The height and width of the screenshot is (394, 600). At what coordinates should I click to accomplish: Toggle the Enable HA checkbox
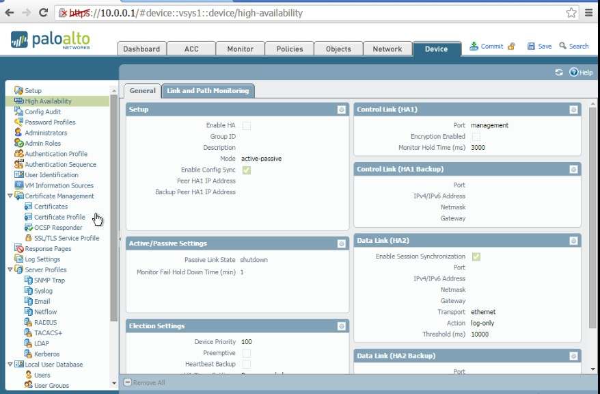[x=247, y=126]
